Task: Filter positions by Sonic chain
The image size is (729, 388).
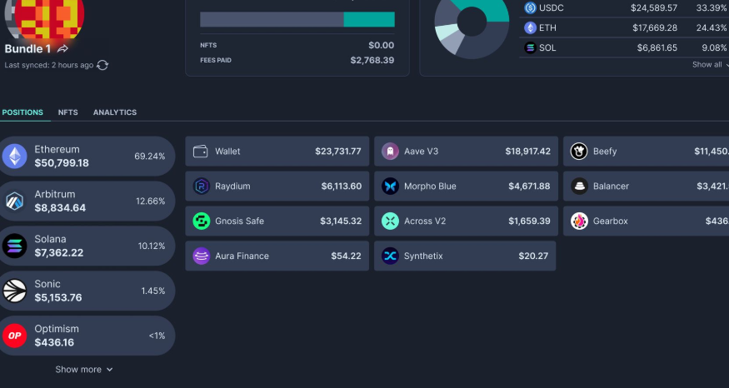Action: tap(87, 291)
